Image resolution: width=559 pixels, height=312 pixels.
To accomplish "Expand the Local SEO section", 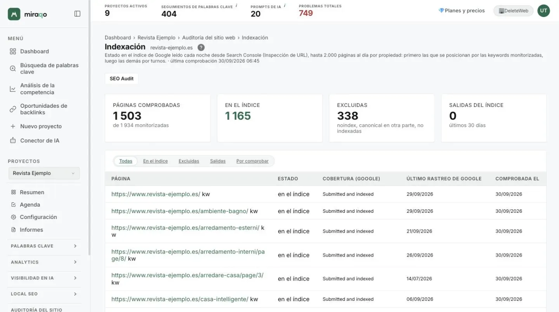I will click(x=44, y=294).
